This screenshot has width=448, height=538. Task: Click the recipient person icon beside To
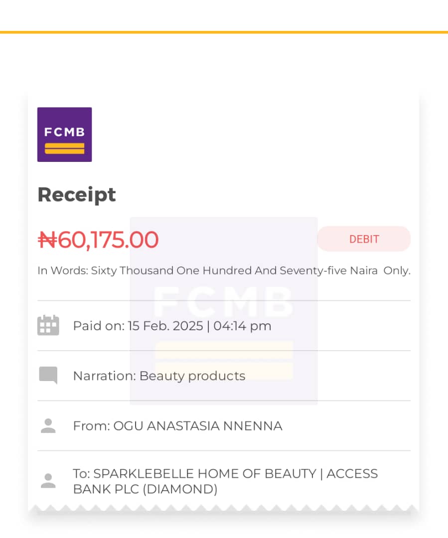tap(48, 481)
